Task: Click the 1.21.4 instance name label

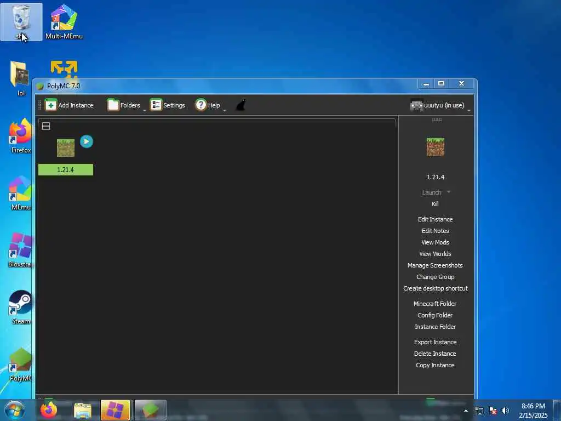Action: [66, 170]
